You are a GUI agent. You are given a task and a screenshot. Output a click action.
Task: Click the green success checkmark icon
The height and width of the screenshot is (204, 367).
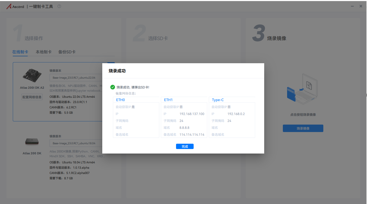113,87
